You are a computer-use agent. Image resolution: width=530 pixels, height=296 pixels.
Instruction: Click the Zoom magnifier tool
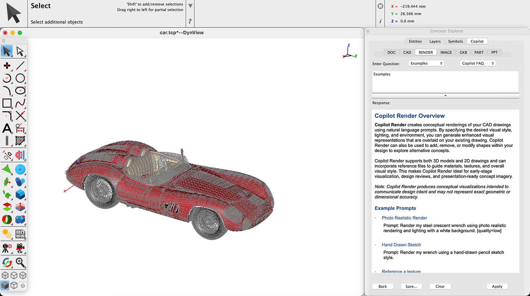(x=20, y=262)
